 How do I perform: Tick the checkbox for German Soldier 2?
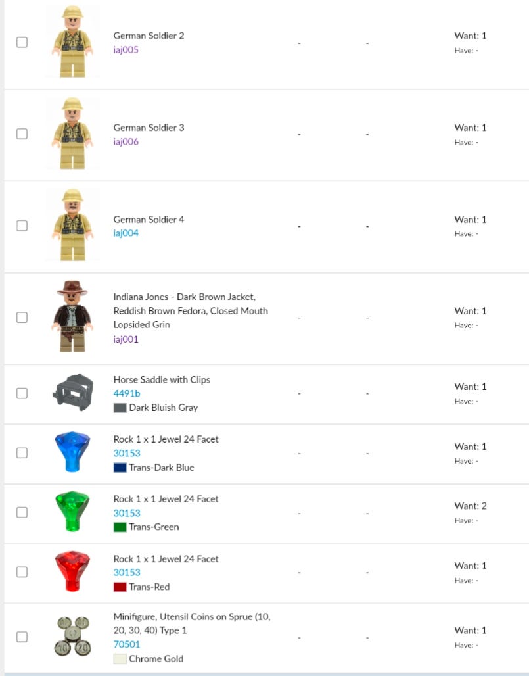tap(22, 42)
